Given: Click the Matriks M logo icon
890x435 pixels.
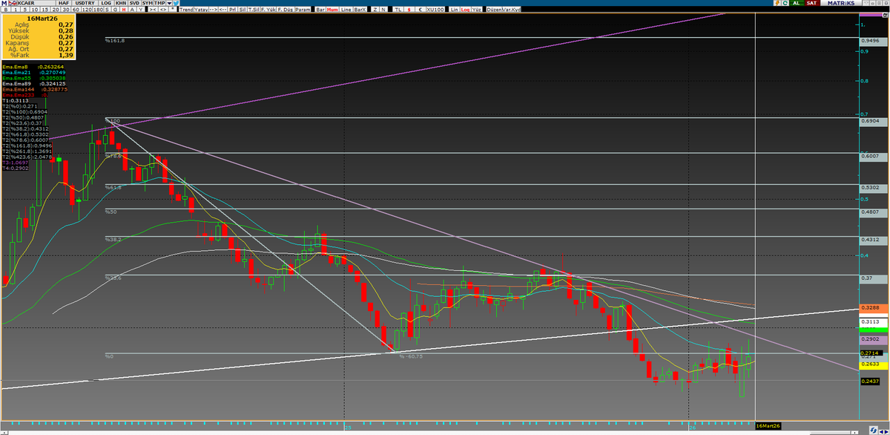Looking at the screenshot, I should (4, 3).
